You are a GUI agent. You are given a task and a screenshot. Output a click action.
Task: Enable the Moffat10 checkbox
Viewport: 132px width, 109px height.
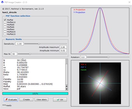5,22
